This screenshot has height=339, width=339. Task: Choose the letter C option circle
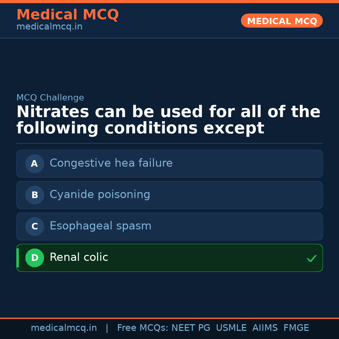[35, 226]
